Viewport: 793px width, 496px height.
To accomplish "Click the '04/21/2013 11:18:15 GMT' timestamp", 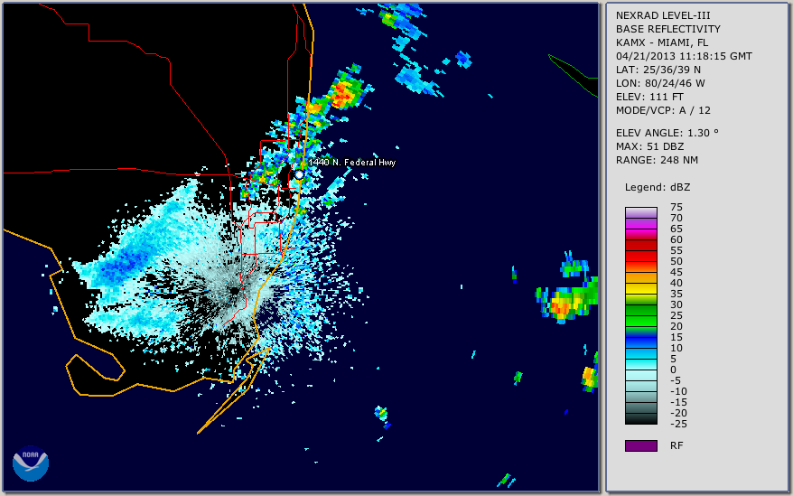I will click(x=684, y=56).
